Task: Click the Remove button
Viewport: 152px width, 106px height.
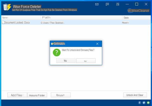Action: 61,95
